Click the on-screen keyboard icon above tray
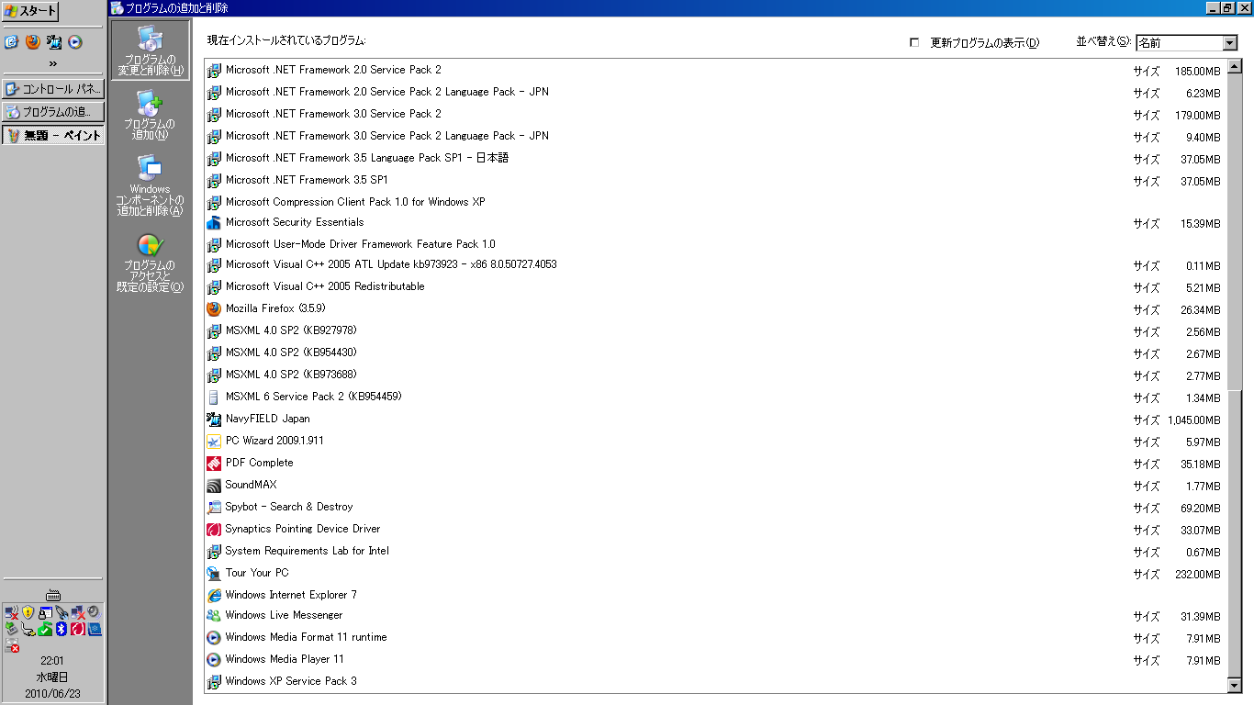 pos(53,595)
